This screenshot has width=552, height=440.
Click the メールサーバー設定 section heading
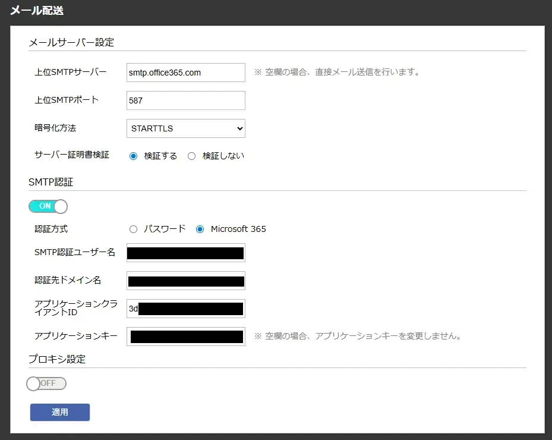[71, 42]
